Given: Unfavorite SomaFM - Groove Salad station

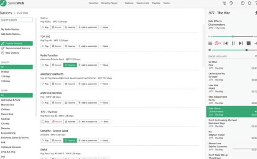Looking at the screenshot, I should click(x=70, y=141).
